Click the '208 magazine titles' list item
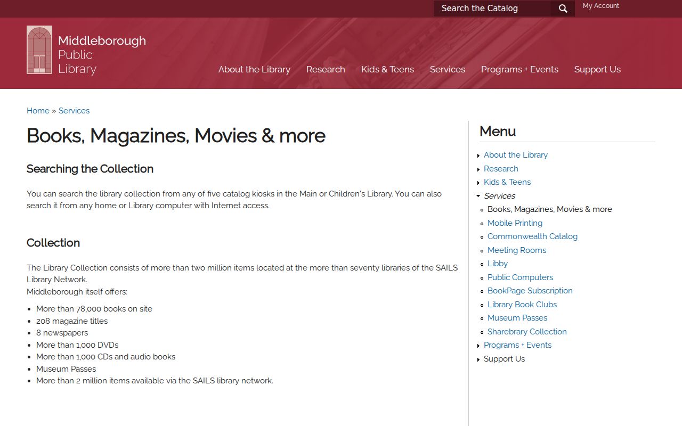Viewport: 682px width, 426px height. pyautogui.click(x=72, y=321)
